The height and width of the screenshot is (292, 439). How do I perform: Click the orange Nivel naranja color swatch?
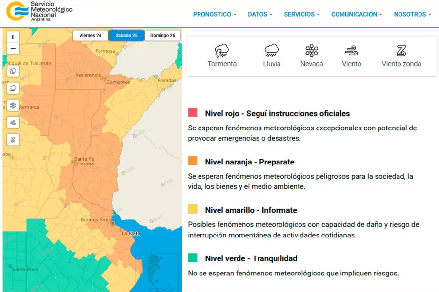193,161
